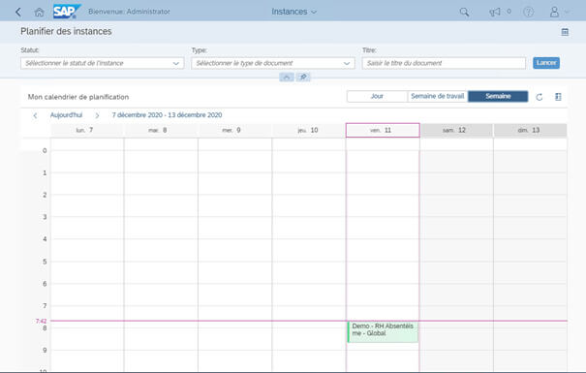
Task: Click the Bienvenue: Administrator text
Action: (129, 12)
